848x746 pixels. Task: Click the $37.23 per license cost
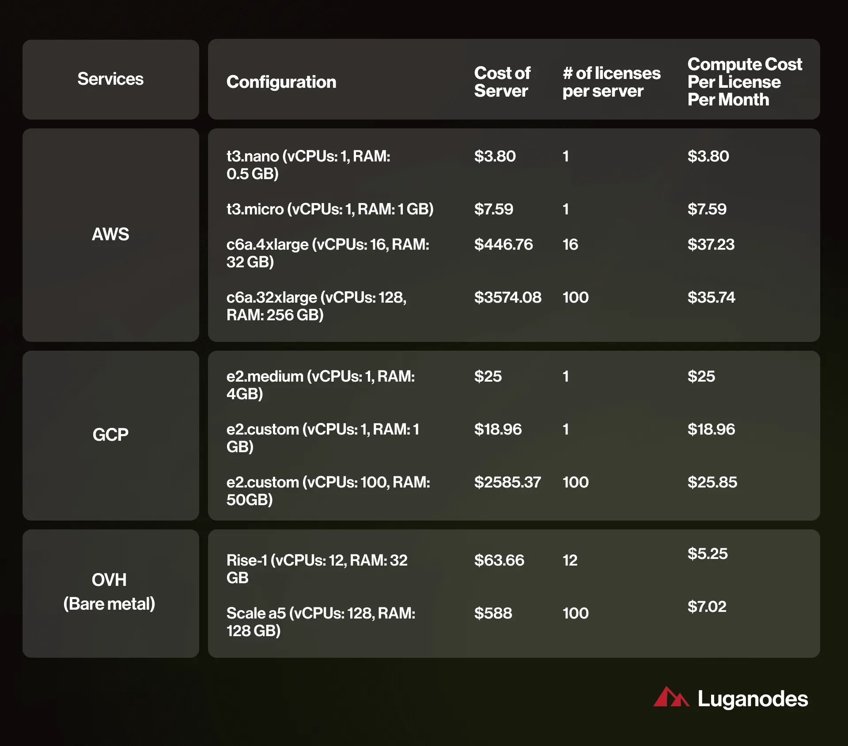pyautogui.click(x=711, y=244)
